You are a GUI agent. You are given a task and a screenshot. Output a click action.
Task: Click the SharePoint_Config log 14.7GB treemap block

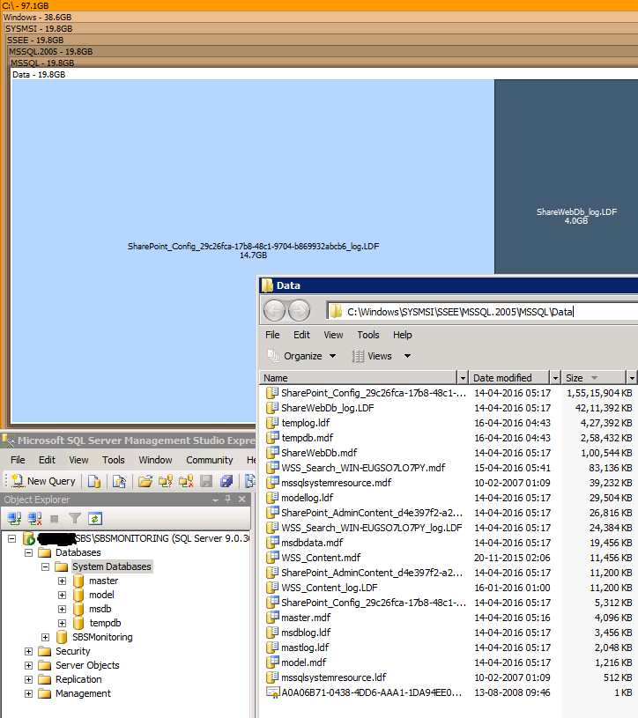click(x=253, y=250)
